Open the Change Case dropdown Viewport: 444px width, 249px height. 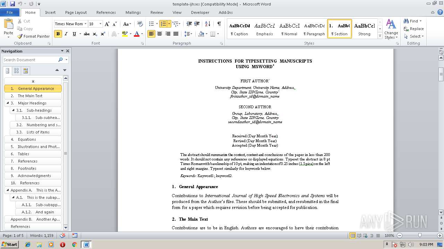[x=127, y=24]
